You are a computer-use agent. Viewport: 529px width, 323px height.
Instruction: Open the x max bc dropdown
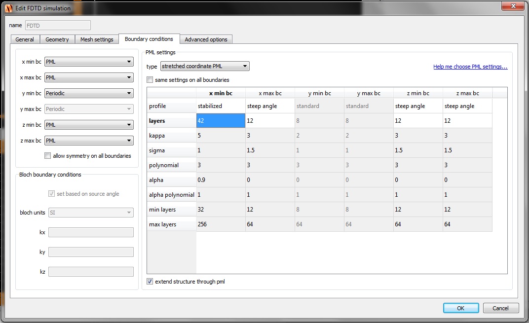[89, 77]
